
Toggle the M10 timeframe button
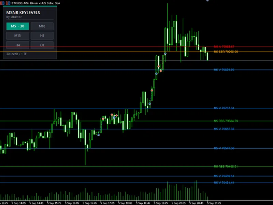click(42, 26)
